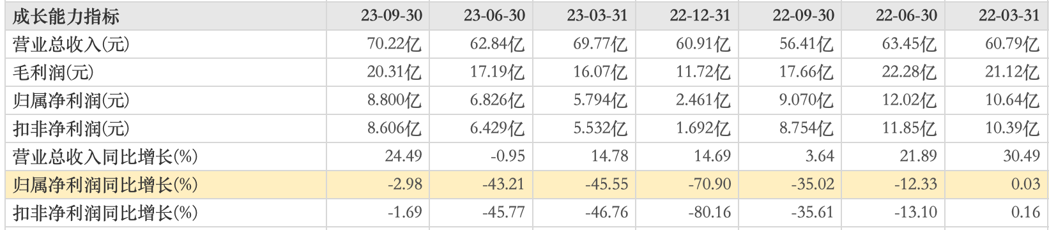Select the 22-12-31 column header
This screenshot has width=1049, height=230.
click(700, 15)
